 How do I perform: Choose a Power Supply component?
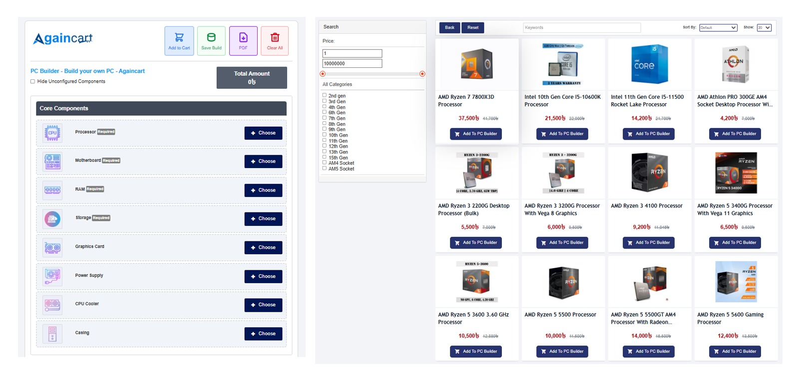tap(263, 277)
